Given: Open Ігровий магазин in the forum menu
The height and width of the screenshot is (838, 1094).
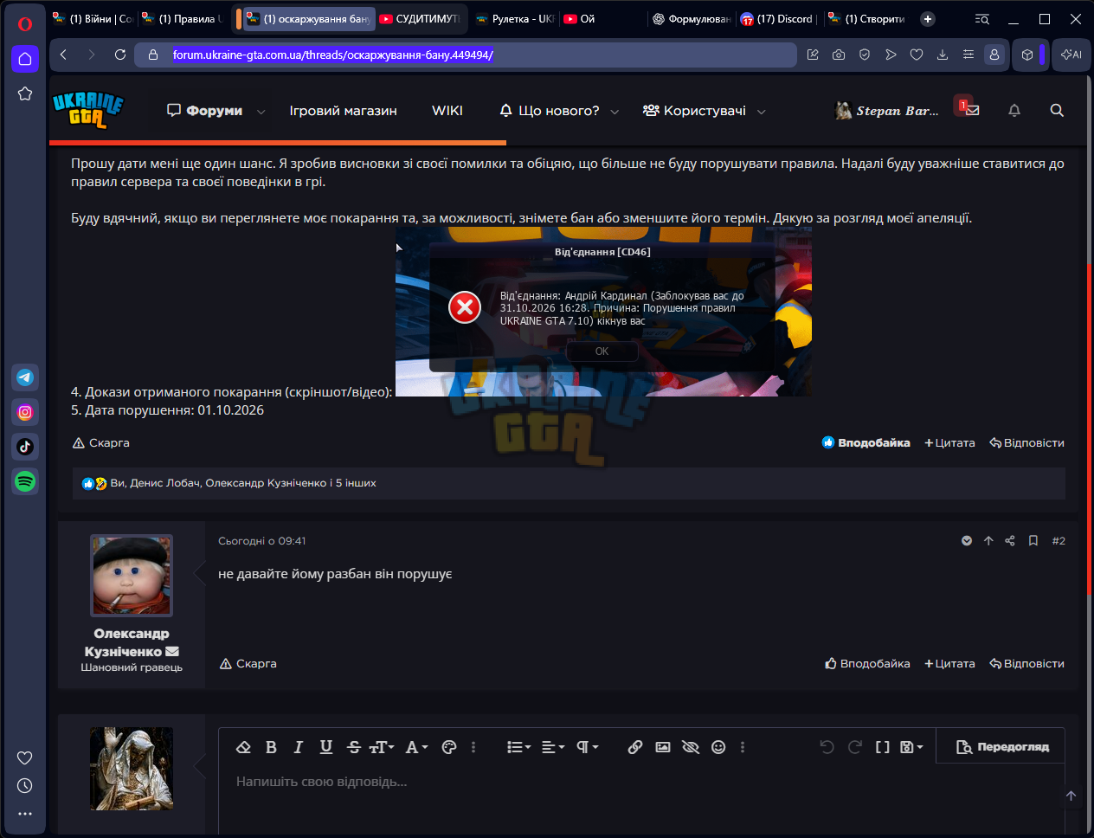Looking at the screenshot, I should click(344, 111).
